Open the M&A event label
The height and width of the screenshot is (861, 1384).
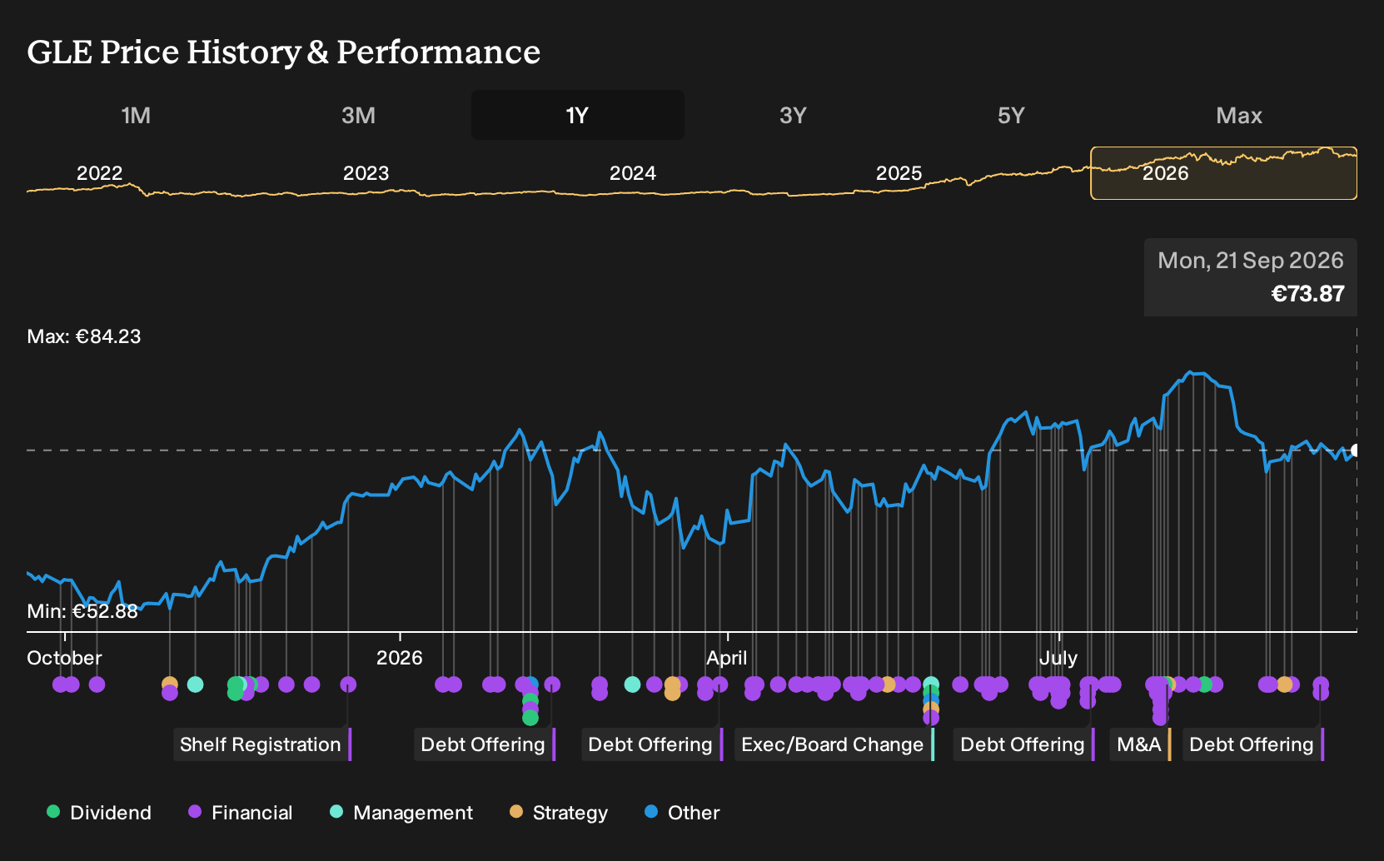pyautogui.click(x=1140, y=744)
